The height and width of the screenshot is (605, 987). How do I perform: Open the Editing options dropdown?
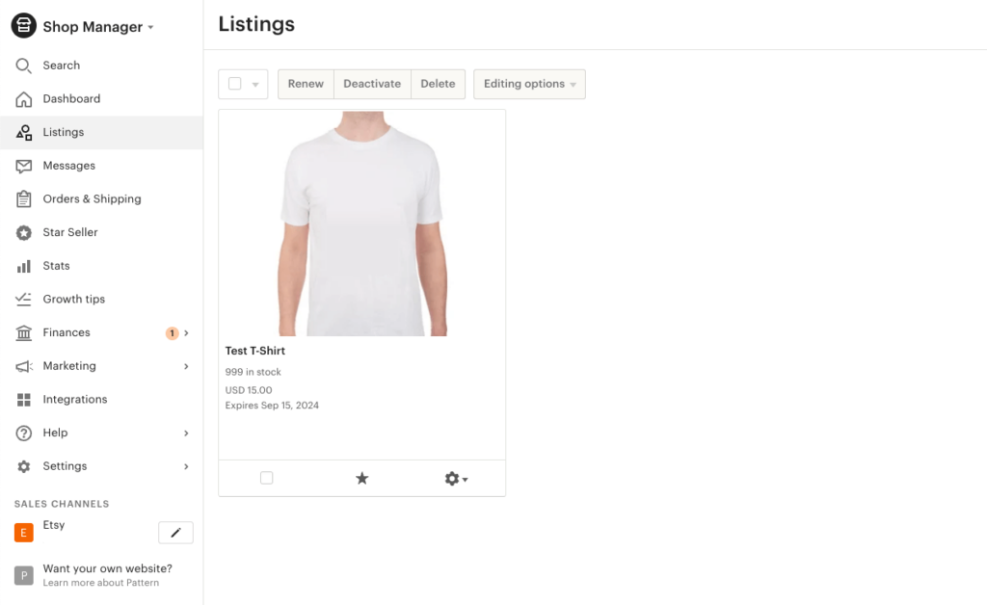(x=529, y=84)
